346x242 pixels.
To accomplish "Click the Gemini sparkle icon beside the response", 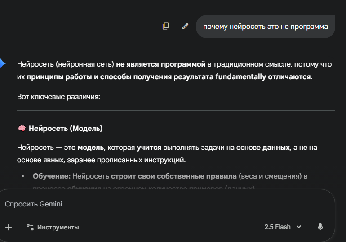I will point(2,64).
